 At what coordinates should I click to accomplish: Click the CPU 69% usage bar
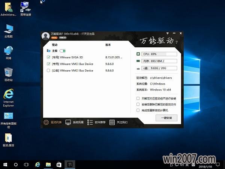click(x=159, y=54)
